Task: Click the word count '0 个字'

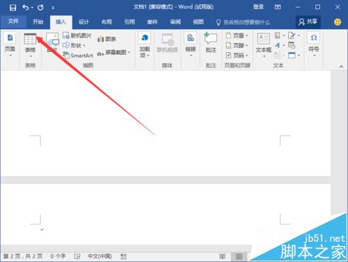Action: click(58, 256)
